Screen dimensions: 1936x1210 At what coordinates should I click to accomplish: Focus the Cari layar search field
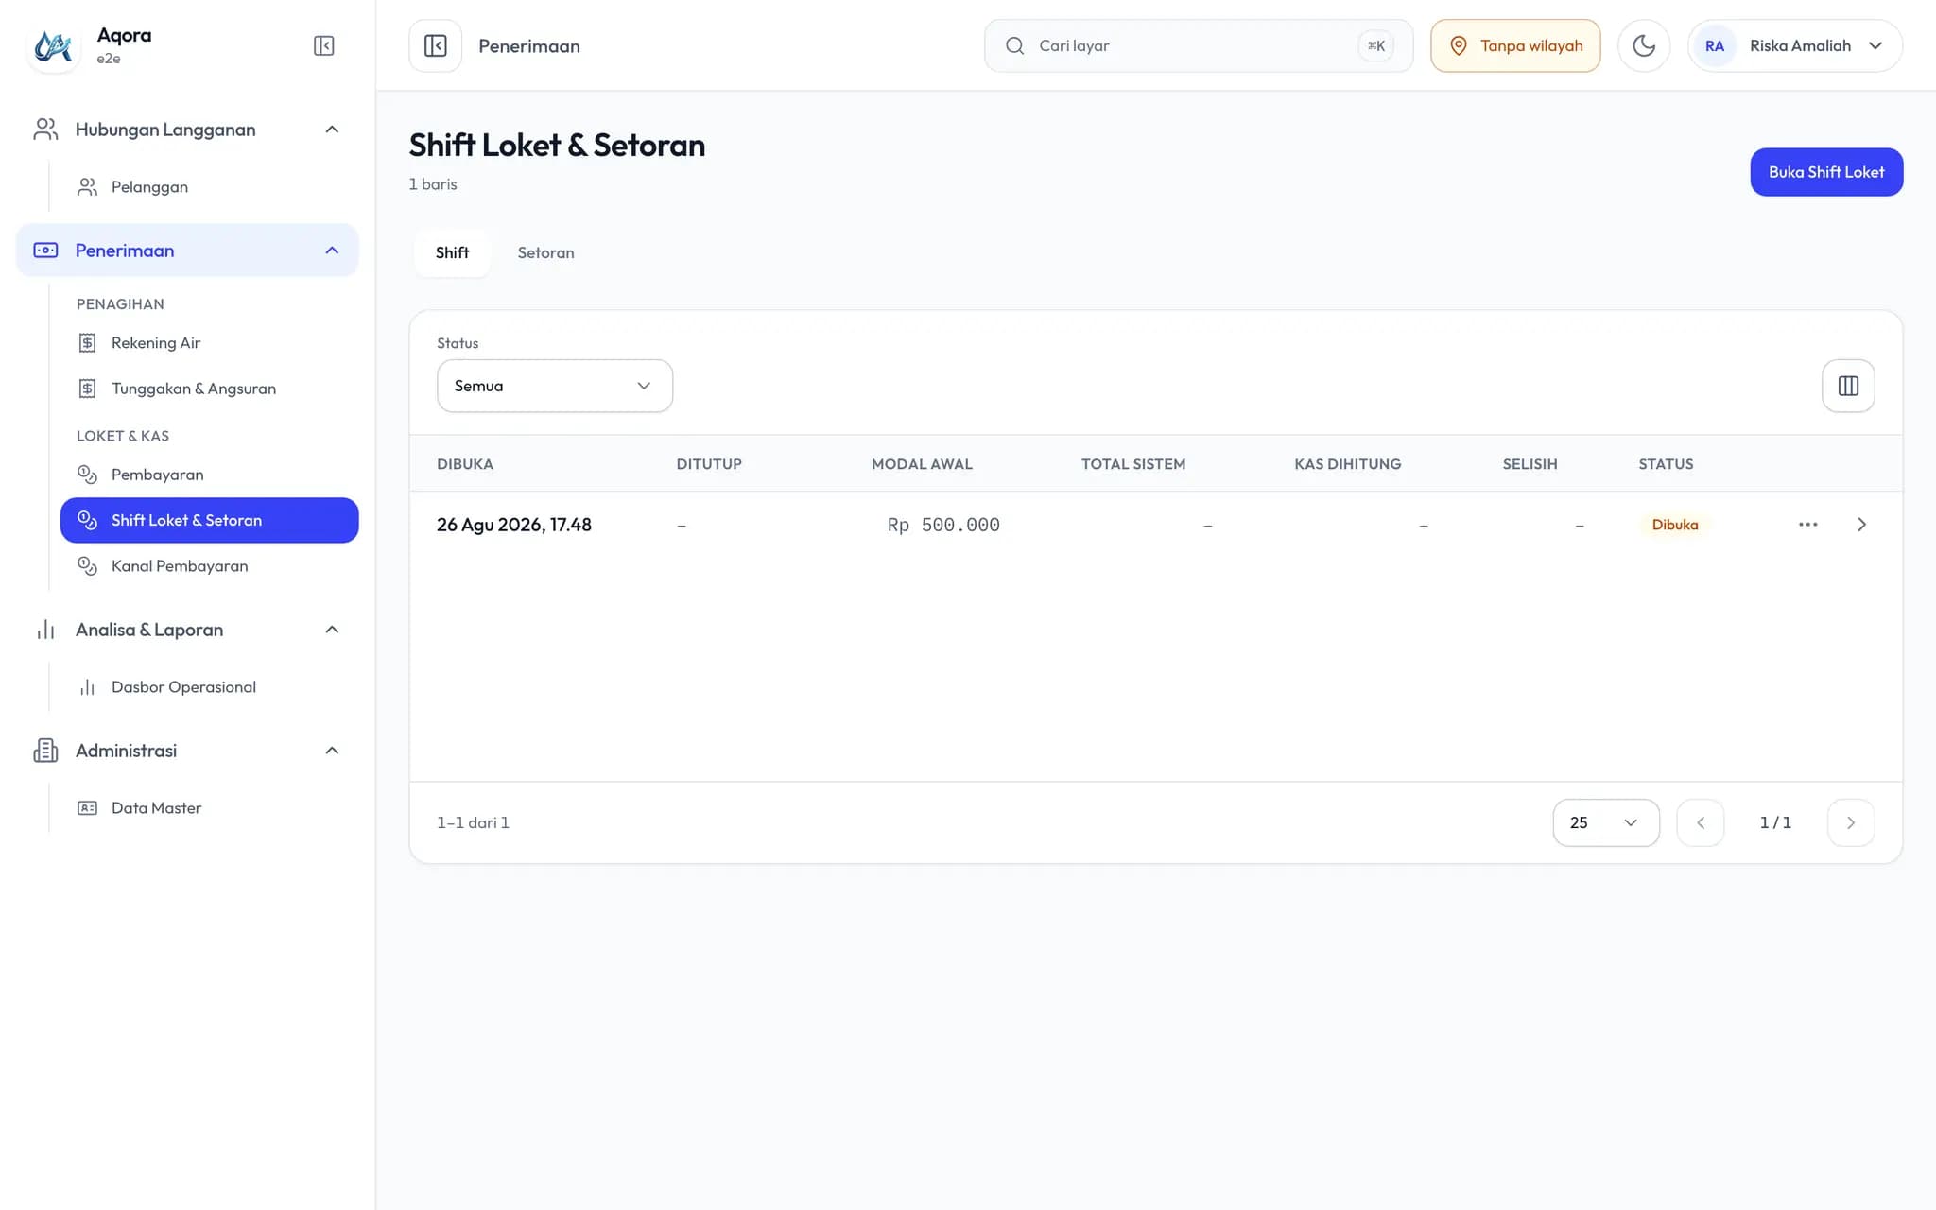1198,45
